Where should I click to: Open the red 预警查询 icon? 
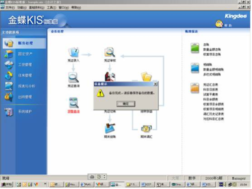tap(74, 103)
